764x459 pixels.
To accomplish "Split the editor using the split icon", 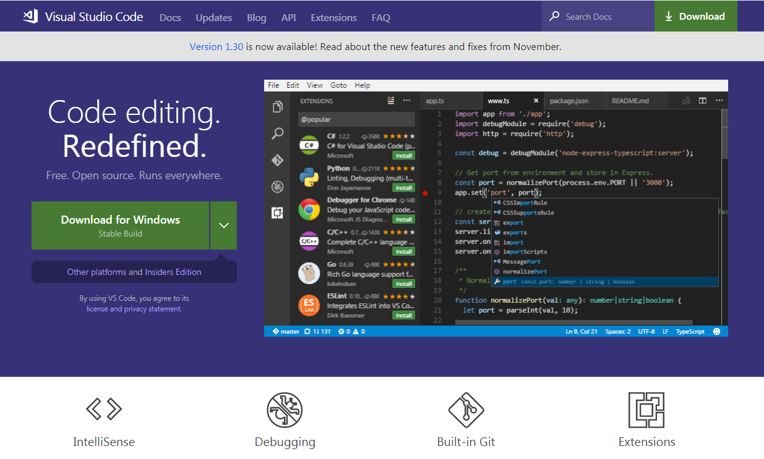I will point(703,100).
